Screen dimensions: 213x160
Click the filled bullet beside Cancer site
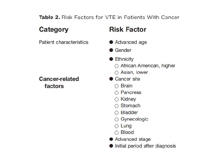click(111, 79)
